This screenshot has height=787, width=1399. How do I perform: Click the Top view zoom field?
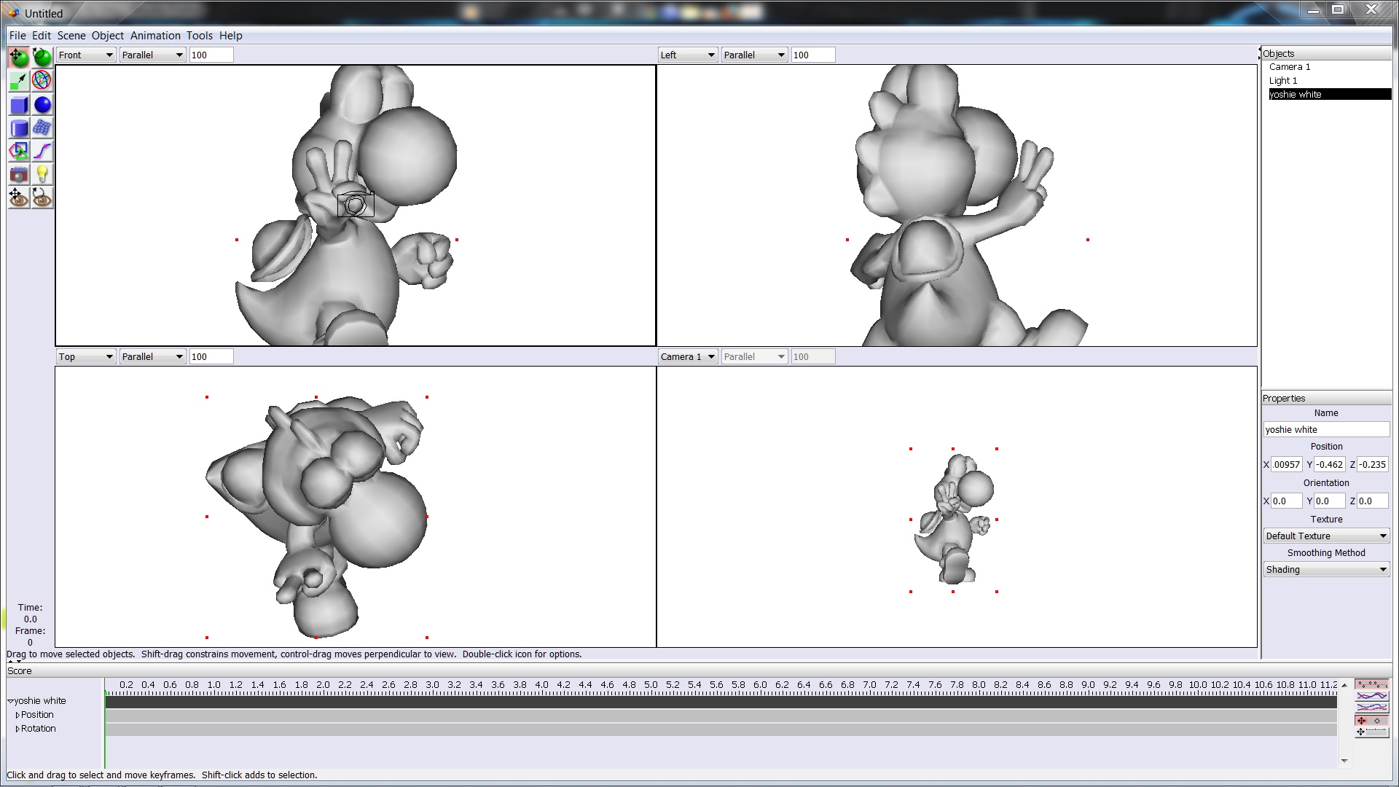pos(211,357)
